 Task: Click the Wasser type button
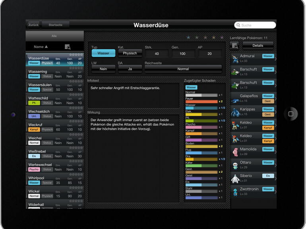click(x=103, y=53)
